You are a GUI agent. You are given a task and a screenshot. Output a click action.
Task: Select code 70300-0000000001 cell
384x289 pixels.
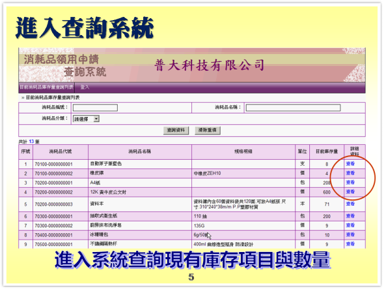click(x=61, y=216)
